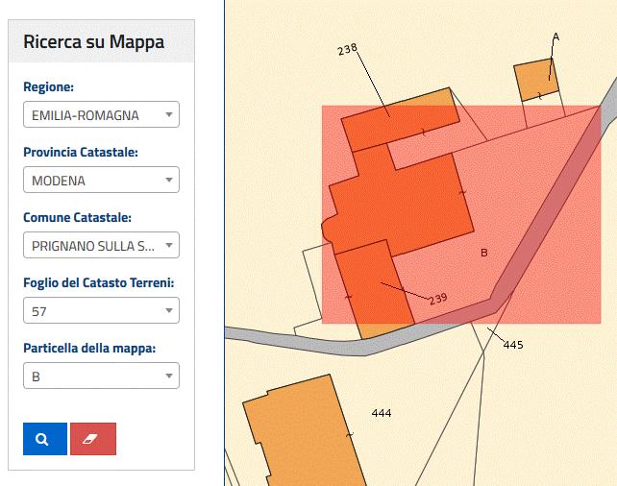Select the small square orange building under A
The height and width of the screenshot is (486, 617).
(536, 81)
